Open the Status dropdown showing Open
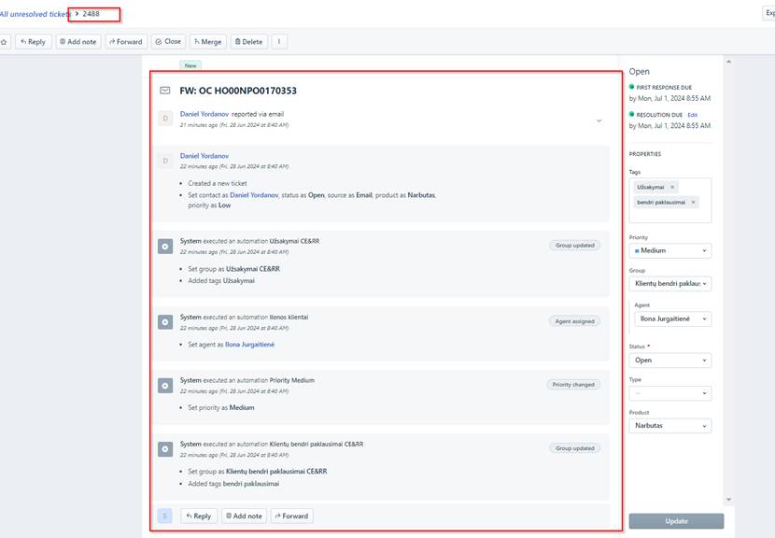Viewport: 775px width, 538px height. coord(669,360)
